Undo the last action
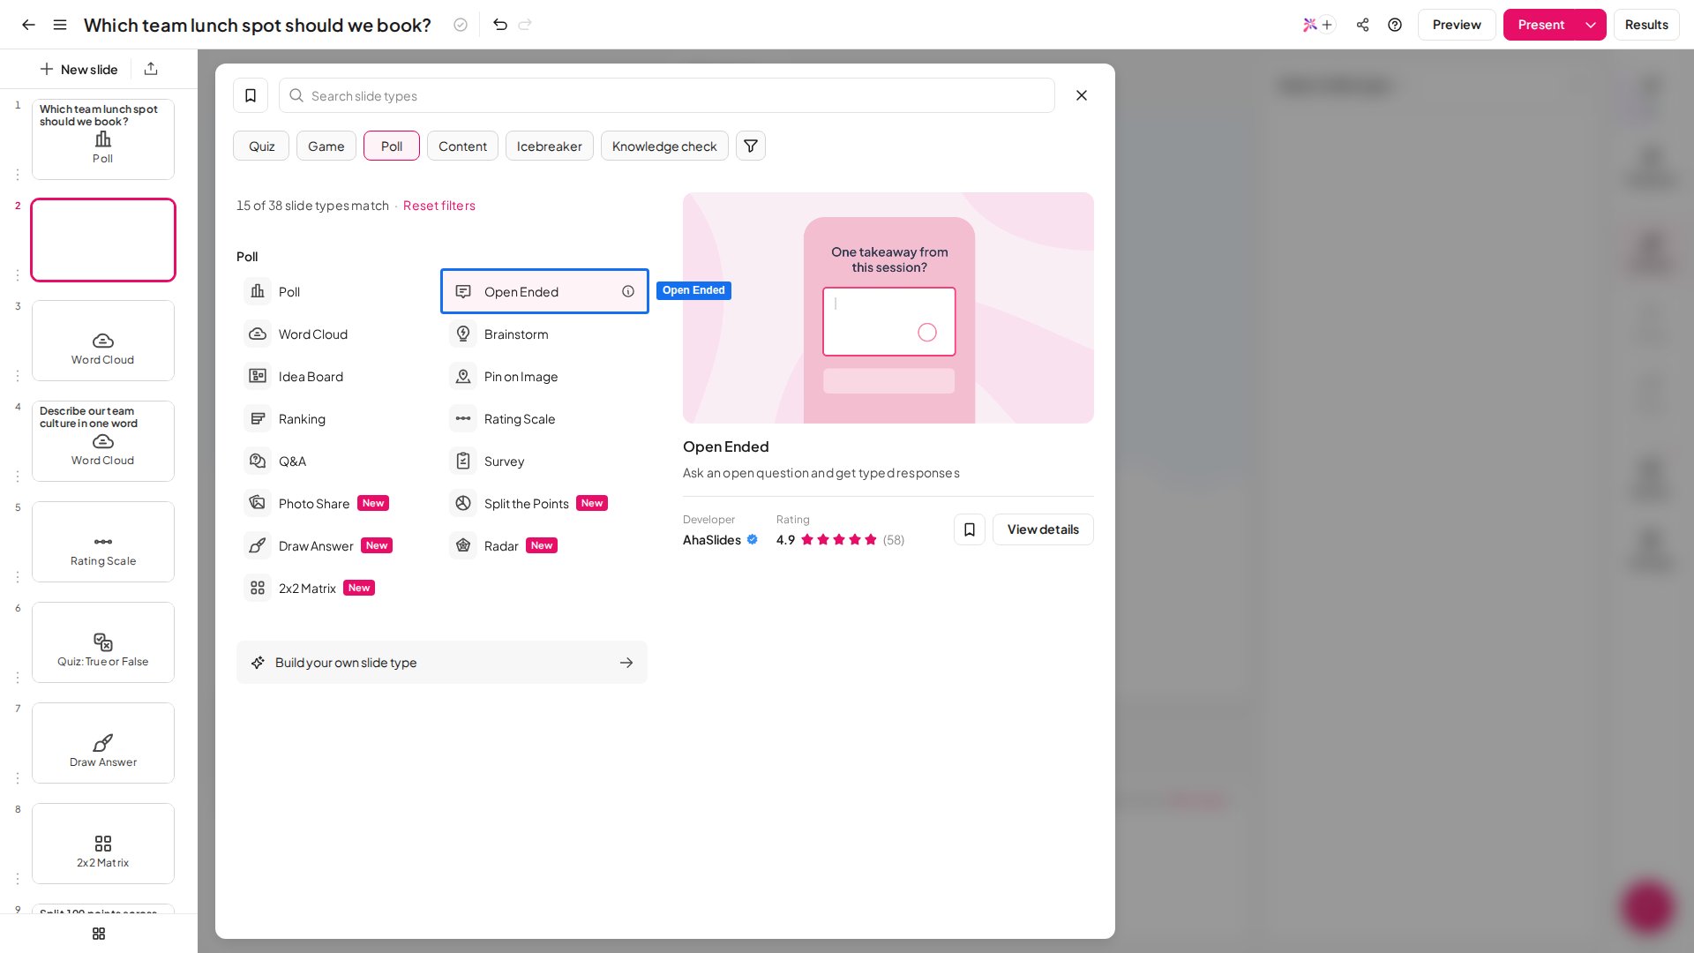This screenshot has width=1694, height=953. [500, 25]
